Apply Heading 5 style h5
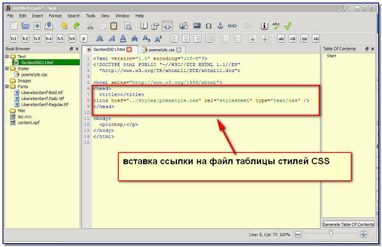This screenshot has height=247, width=382. tap(60, 39)
